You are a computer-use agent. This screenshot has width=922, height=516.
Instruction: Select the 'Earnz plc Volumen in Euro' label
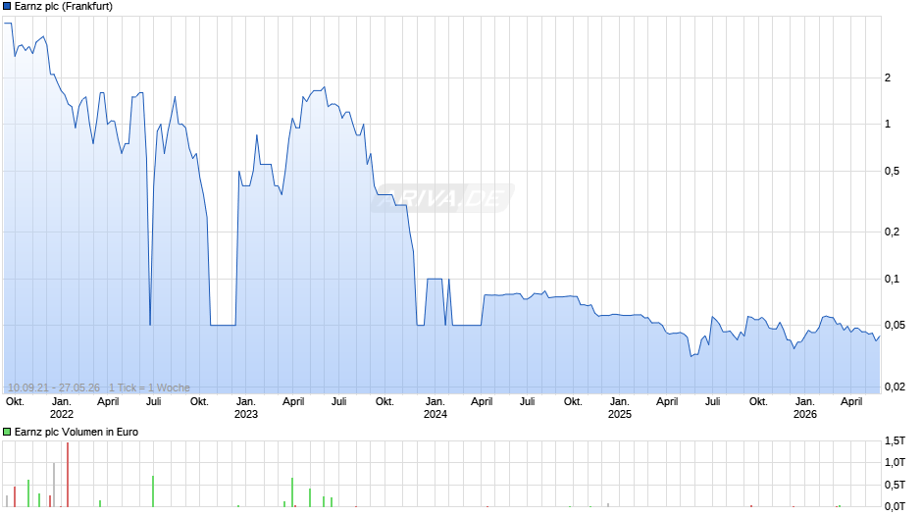point(77,432)
